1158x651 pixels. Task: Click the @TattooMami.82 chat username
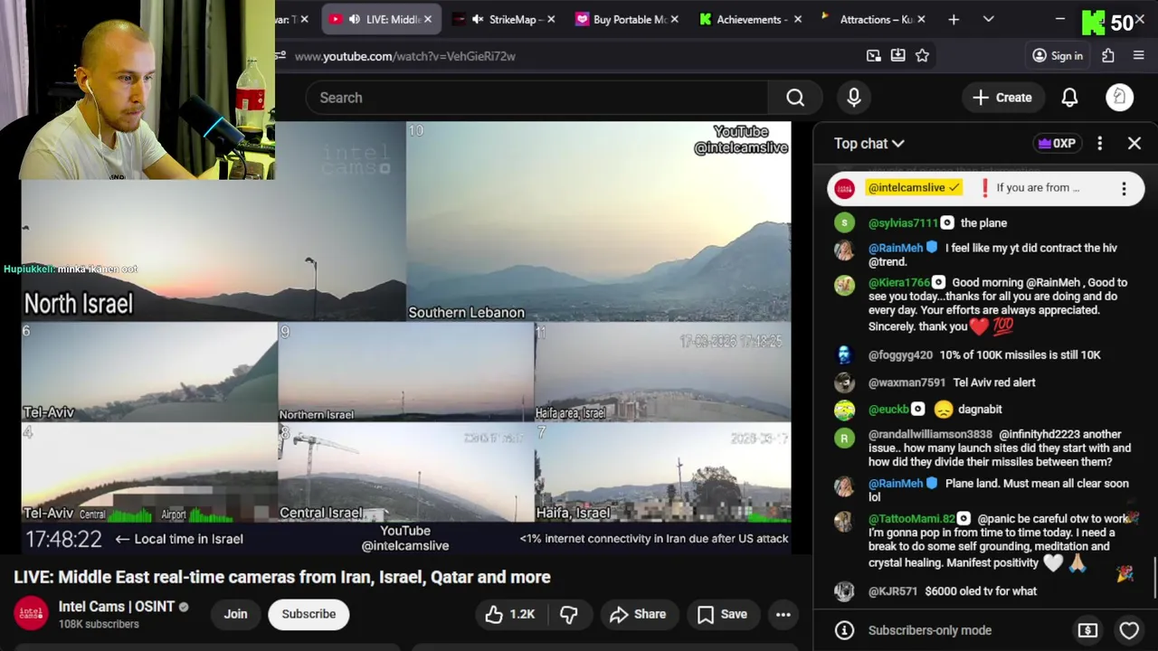click(912, 519)
